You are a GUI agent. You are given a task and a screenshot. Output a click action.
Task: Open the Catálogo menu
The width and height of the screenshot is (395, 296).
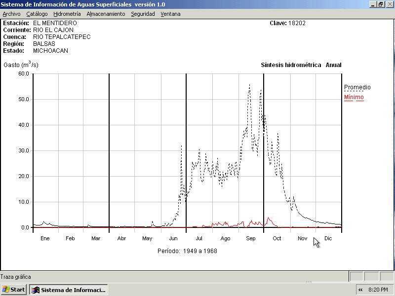(37, 14)
